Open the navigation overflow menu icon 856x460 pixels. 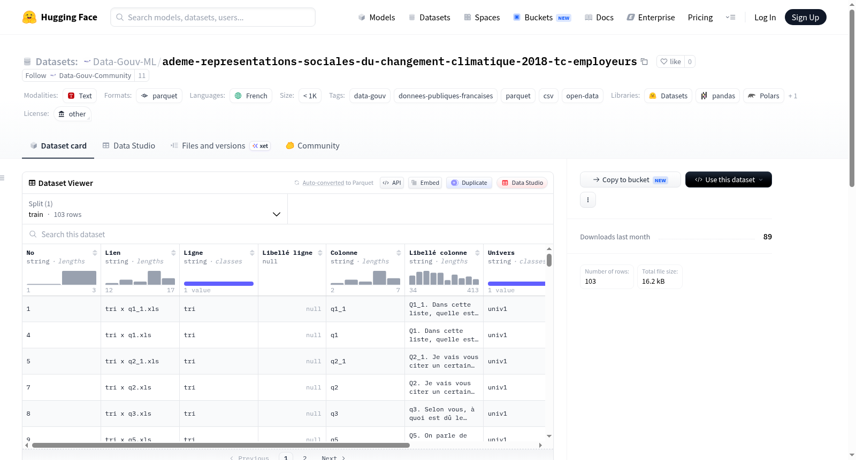tap(730, 17)
